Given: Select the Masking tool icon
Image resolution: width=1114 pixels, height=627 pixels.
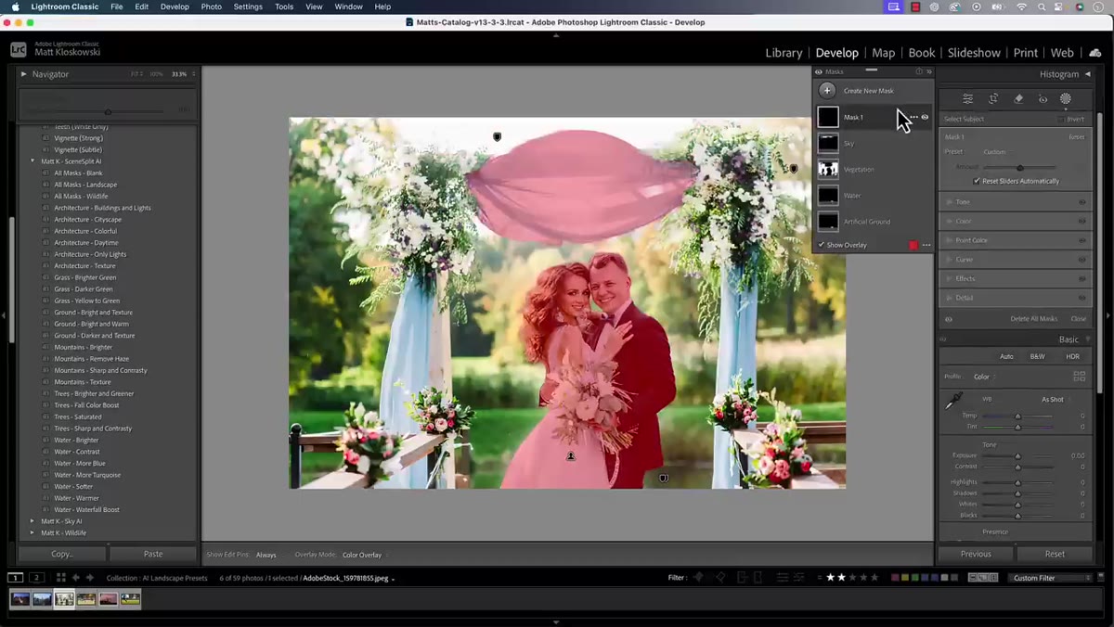Looking at the screenshot, I should (x=1066, y=98).
